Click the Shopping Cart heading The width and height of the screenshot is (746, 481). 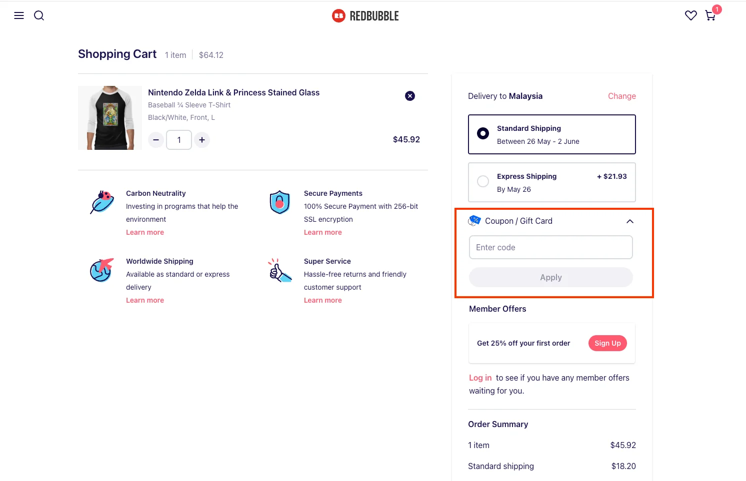click(x=117, y=54)
